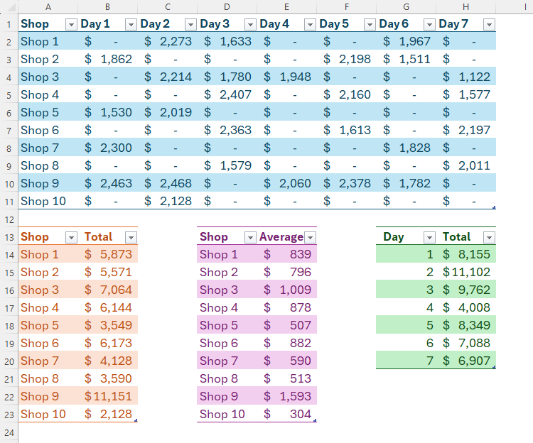This screenshot has width=533, height=443.
Task: Click Shop 6 in purple average table
Action: click(x=227, y=343)
